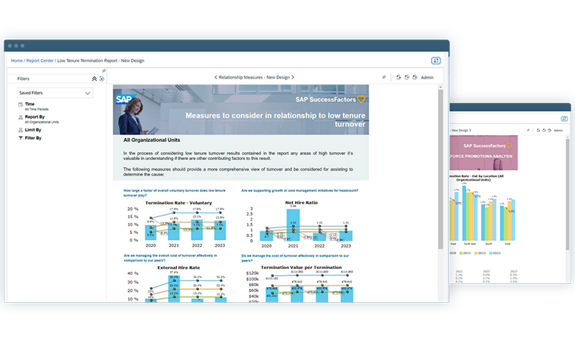575x340 pixels.
Task: Open the Admin menu
Action: click(x=427, y=77)
